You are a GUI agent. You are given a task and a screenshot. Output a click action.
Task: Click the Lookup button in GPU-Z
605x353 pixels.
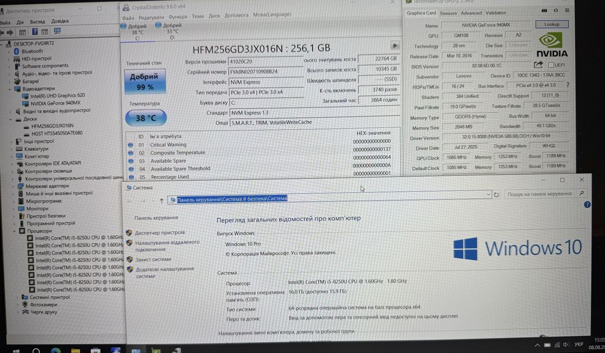point(551,24)
